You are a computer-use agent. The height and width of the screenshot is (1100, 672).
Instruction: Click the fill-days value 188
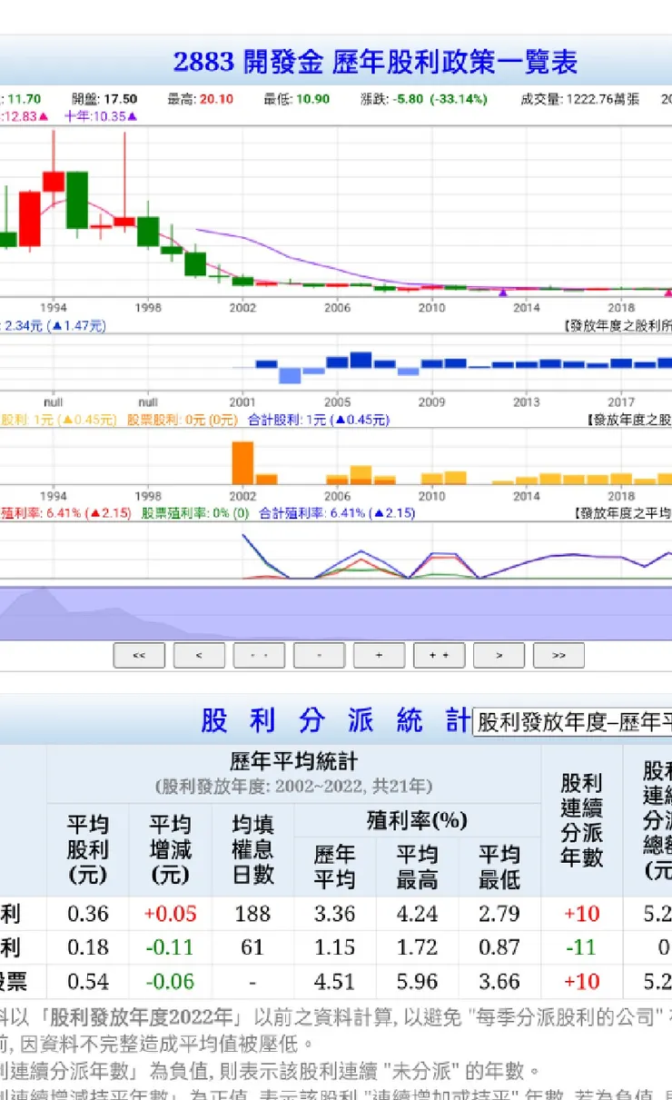click(252, 913)
